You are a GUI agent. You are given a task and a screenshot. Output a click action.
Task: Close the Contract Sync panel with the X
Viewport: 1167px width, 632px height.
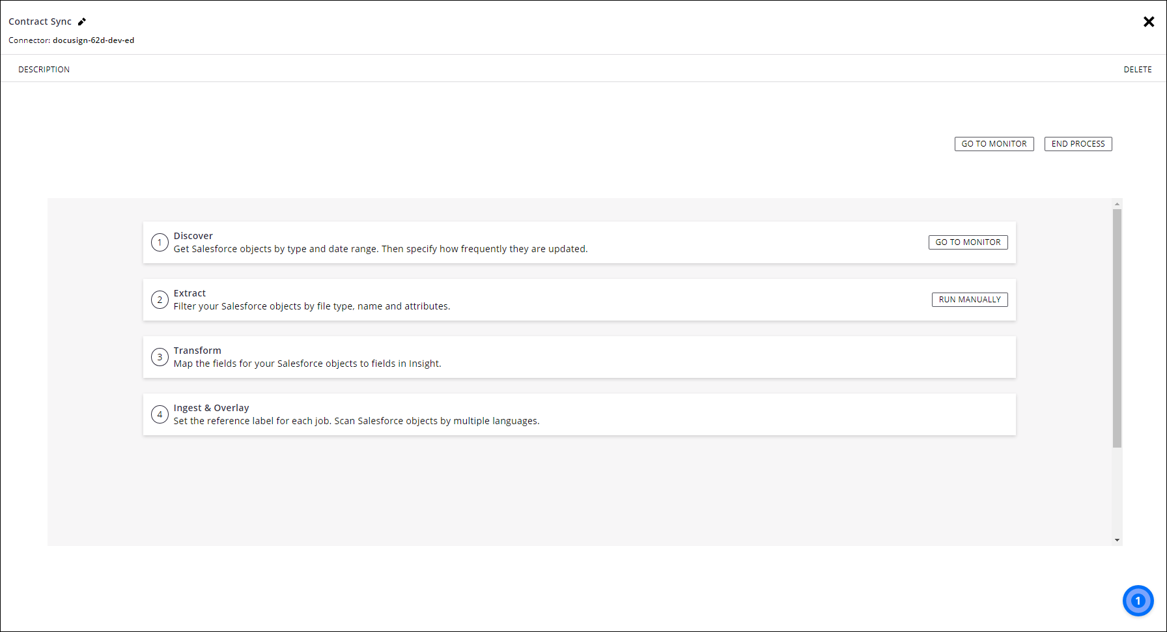[x=1149, y=21]
